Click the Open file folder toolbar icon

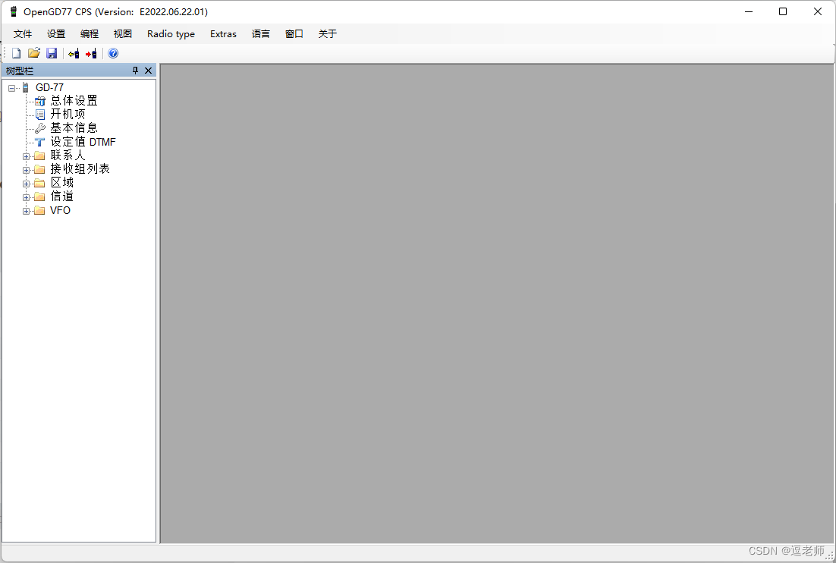tap(34, 53)
